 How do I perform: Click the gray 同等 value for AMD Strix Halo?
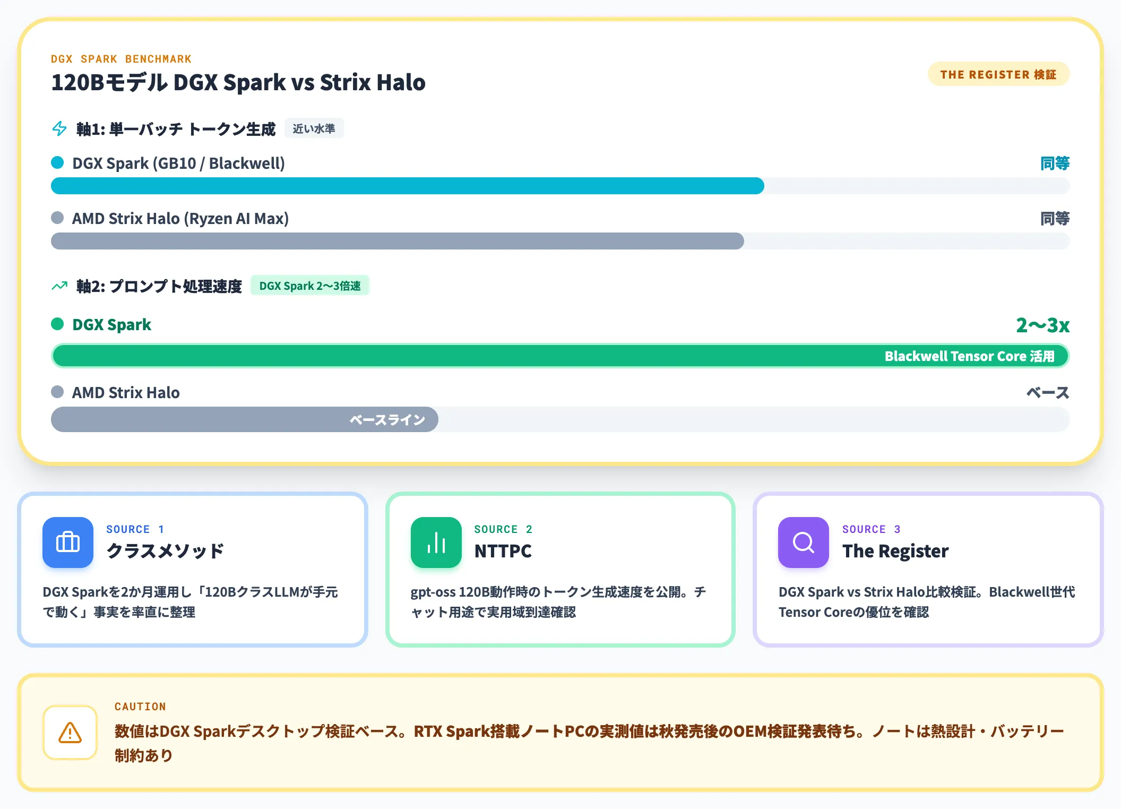tap(1055, 218)
